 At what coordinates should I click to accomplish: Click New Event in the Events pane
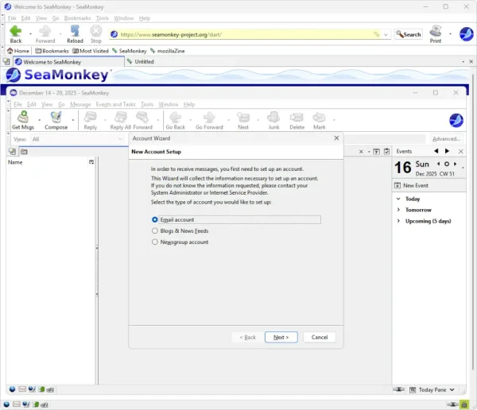click(411, 186)
